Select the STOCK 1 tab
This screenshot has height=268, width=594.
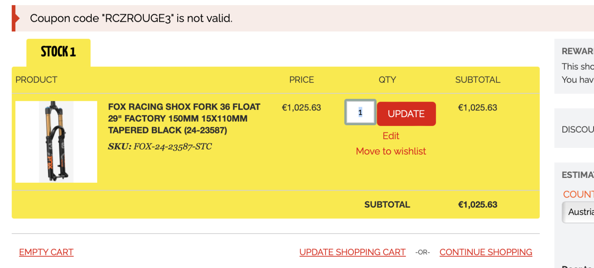pos(58,52)
